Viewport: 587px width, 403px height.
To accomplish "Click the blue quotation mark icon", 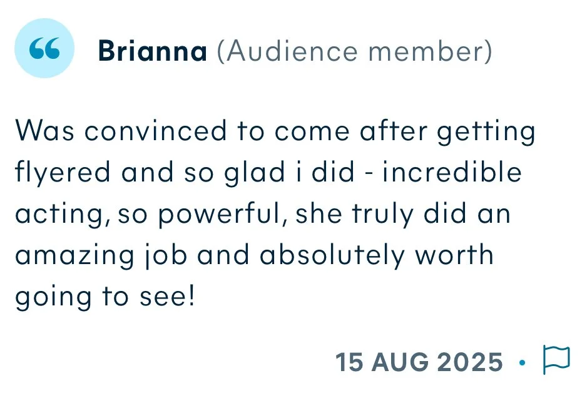I will point(44,48).
